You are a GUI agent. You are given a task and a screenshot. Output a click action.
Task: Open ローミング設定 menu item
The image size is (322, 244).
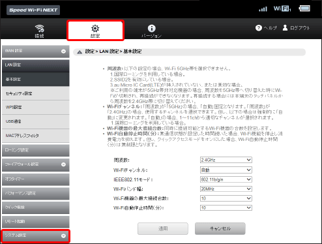pyautogui.click(x=36, y=150)
